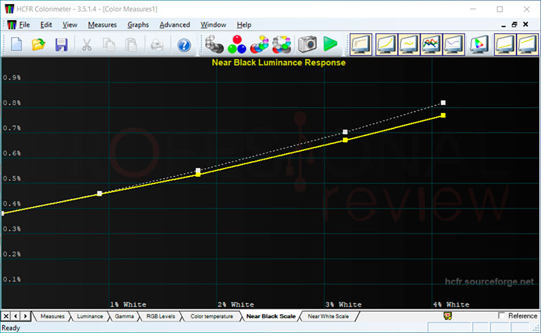Image resolution: width=541 pixels, height=333 pixels.
Task: Print using the printer icon
Action: point(158,45)
